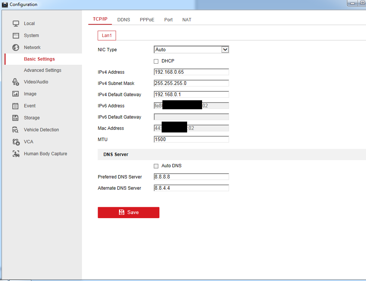Open Video/Audio settings via microphone icon
The width and height of the screenshot is (366, 281).
(16, 82)
